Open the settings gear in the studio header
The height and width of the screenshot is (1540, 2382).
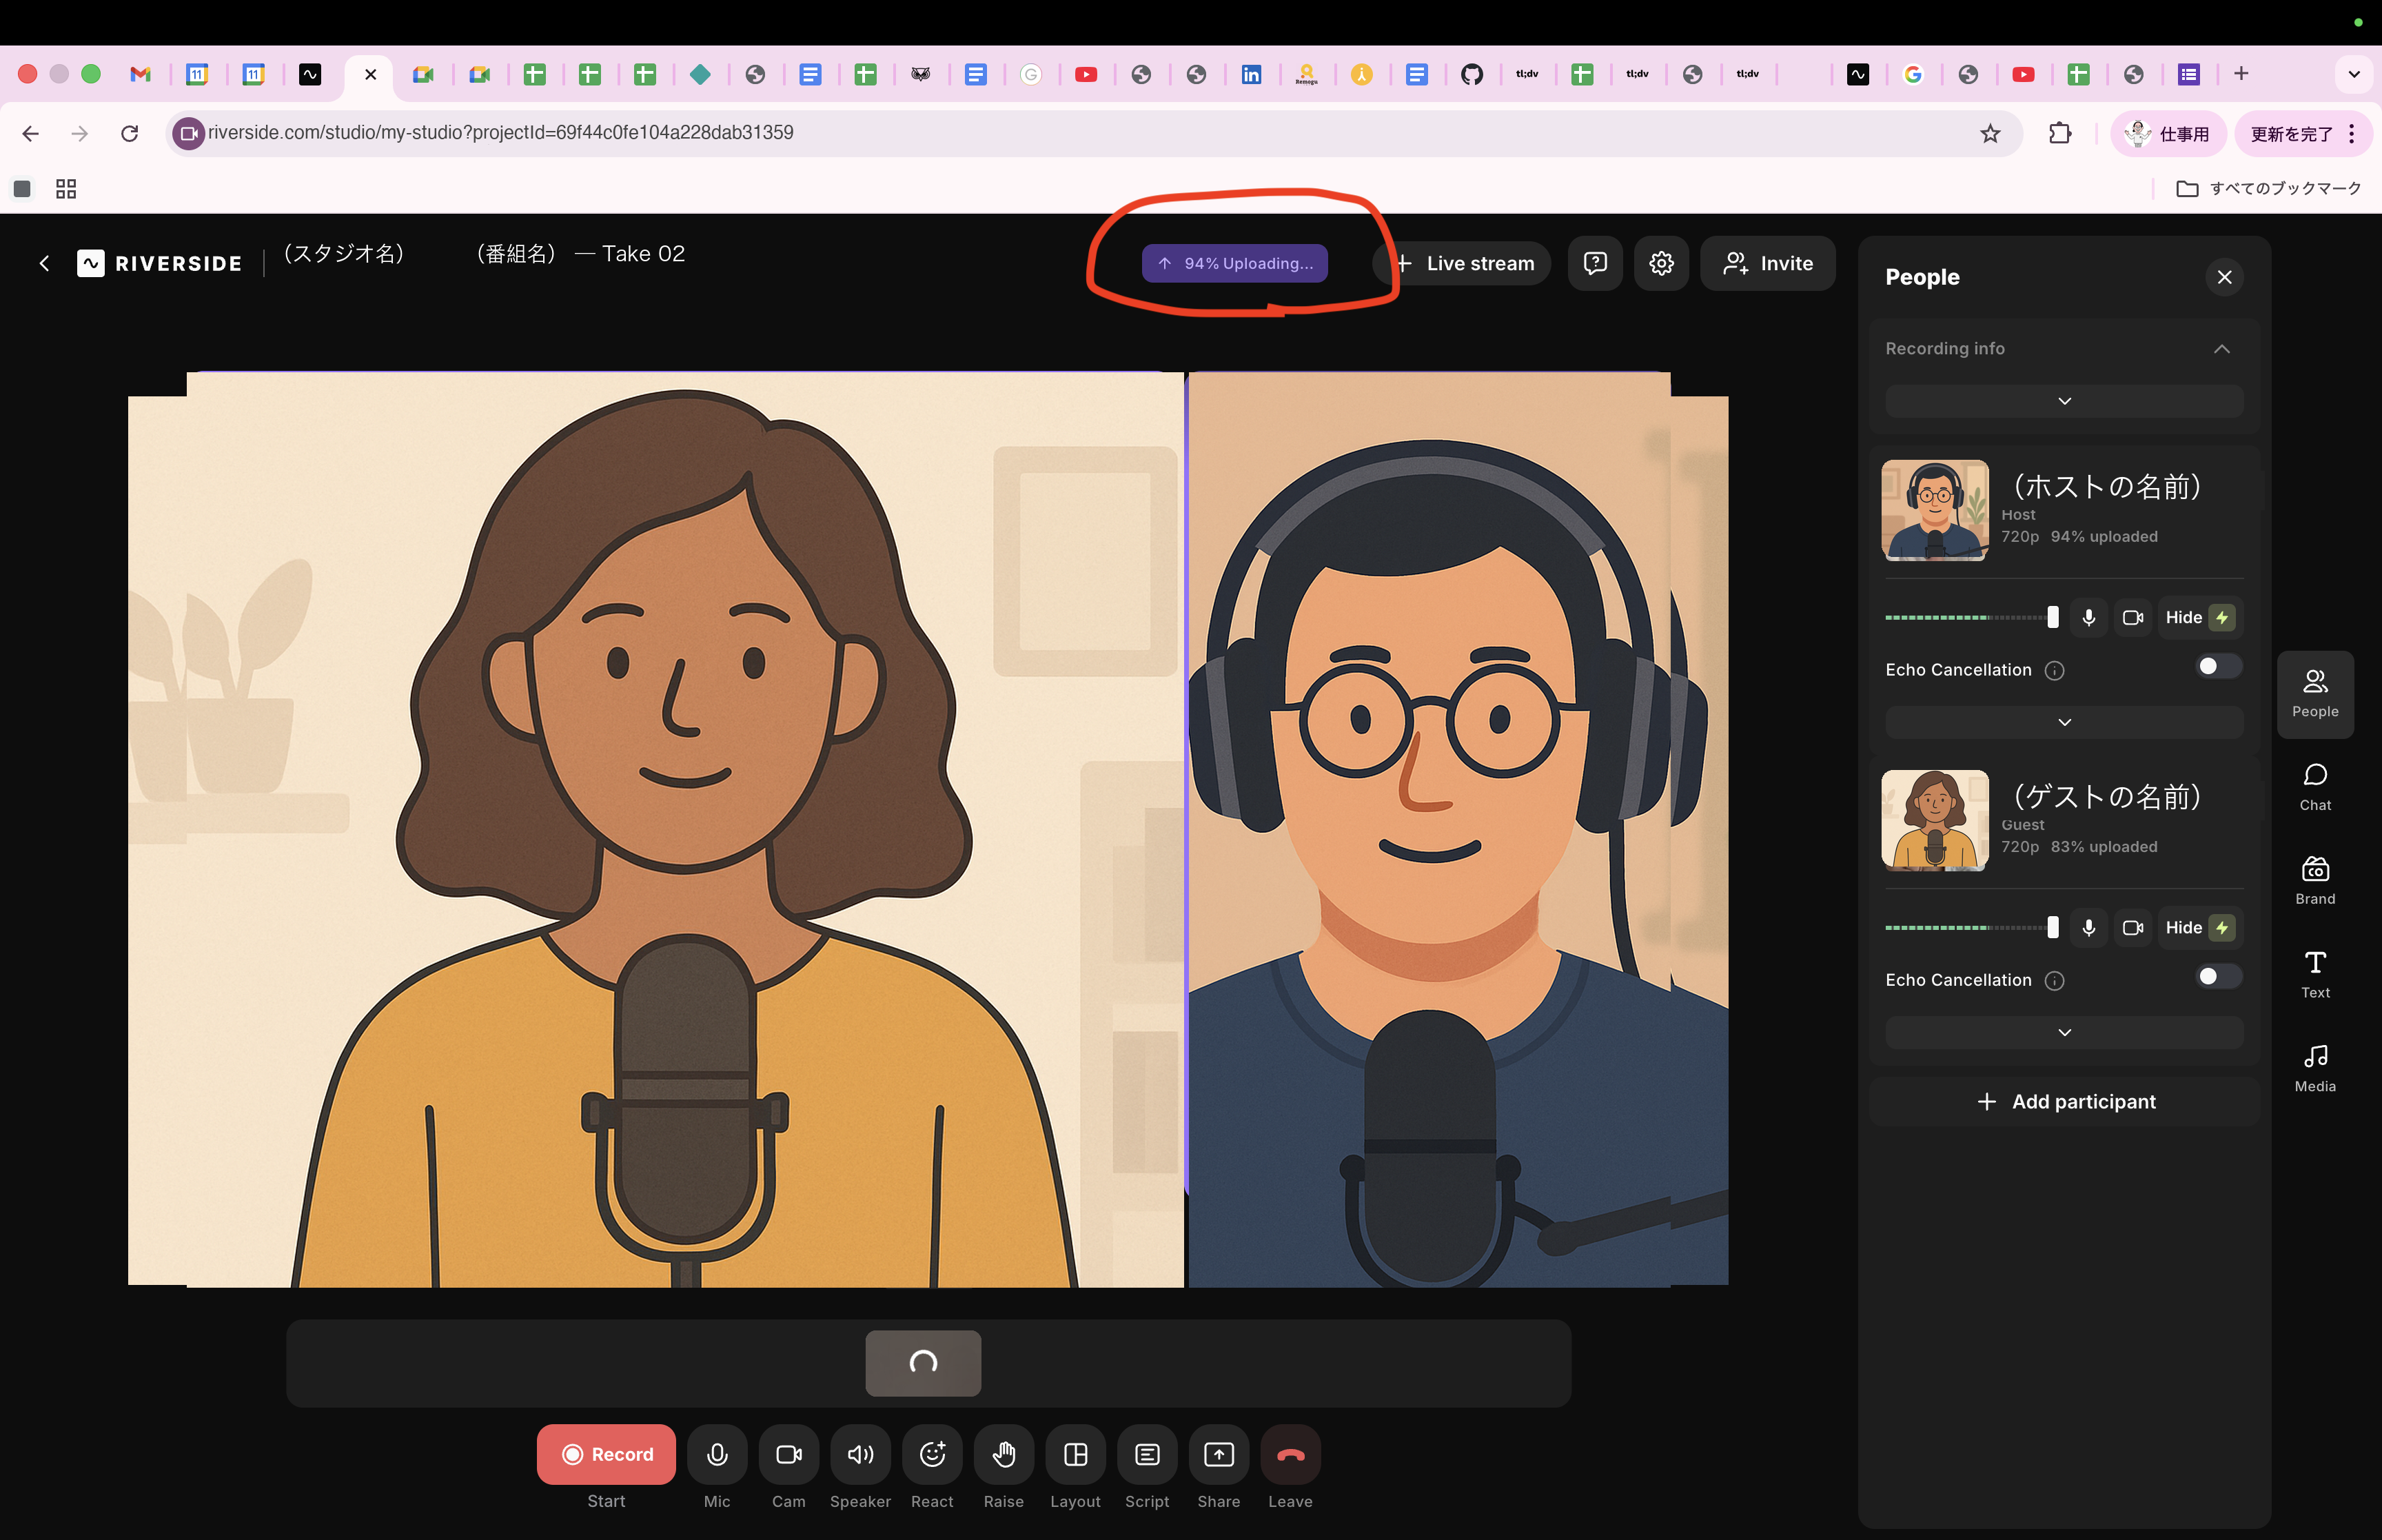point(1660,263)
